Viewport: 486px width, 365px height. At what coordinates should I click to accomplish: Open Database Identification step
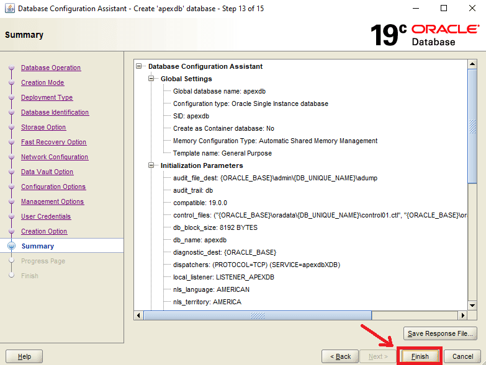[x=55, y=112]
